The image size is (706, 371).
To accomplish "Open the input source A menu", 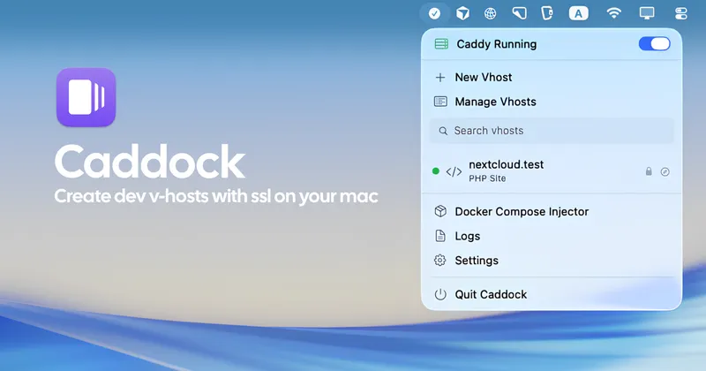I will (x=579, y=13).
